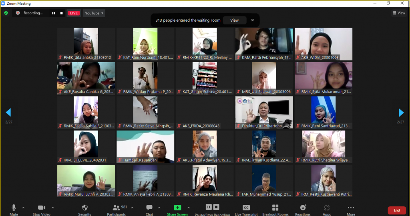
Task: Open the Apps panel
Action: coord(327,210)
